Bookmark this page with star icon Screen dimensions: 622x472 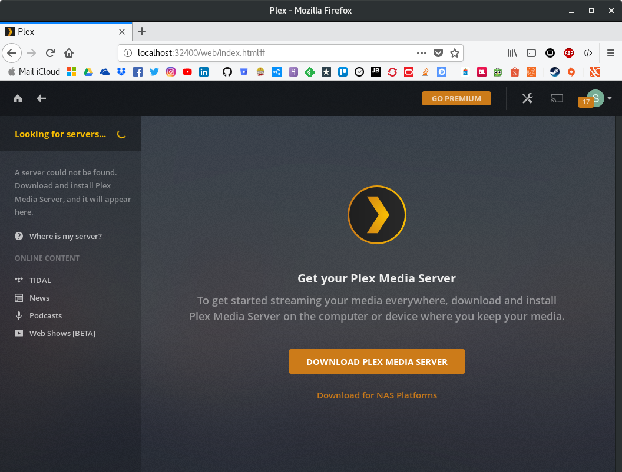pyautogui.click(x=455, y=53)
